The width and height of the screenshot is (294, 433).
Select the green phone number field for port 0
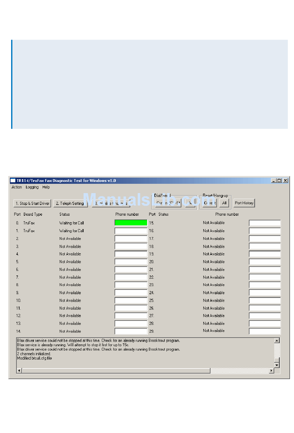point(131,223)
